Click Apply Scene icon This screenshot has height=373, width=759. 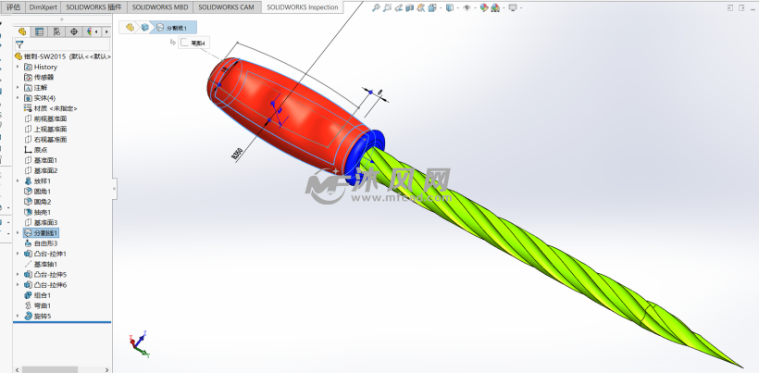(494, 7)
